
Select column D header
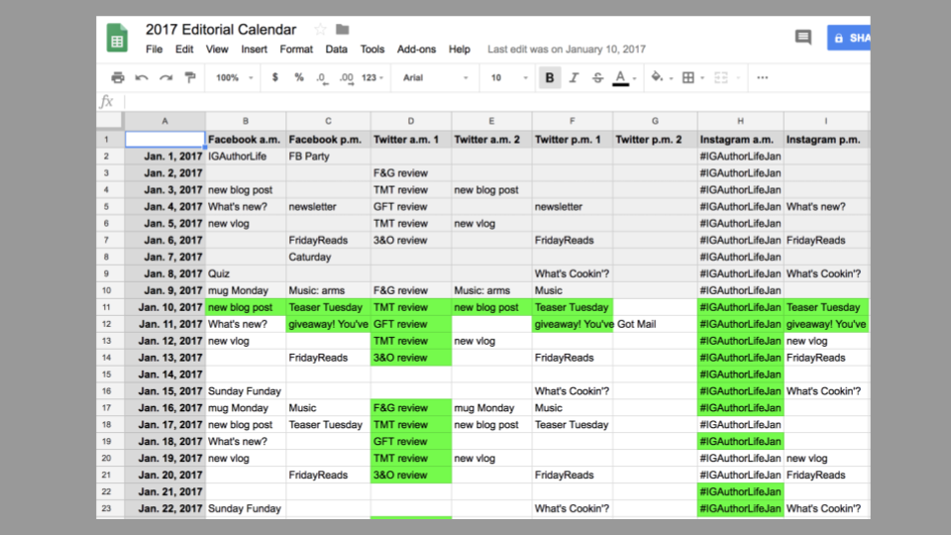[x=410, y=121]
